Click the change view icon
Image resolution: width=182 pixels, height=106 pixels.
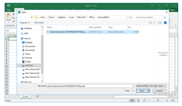point(151,23)
